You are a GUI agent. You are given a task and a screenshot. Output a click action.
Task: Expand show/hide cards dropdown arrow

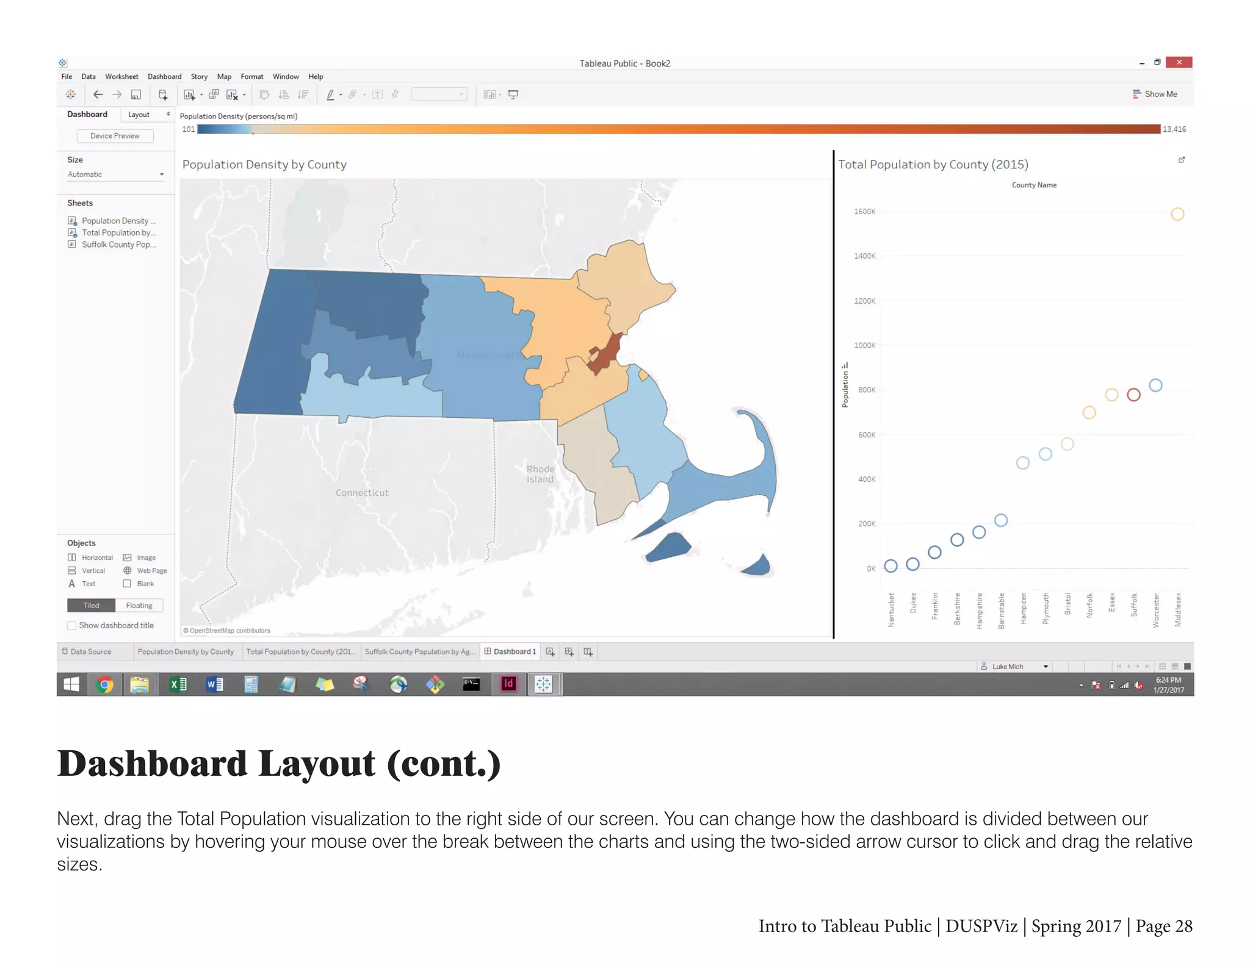500,95
